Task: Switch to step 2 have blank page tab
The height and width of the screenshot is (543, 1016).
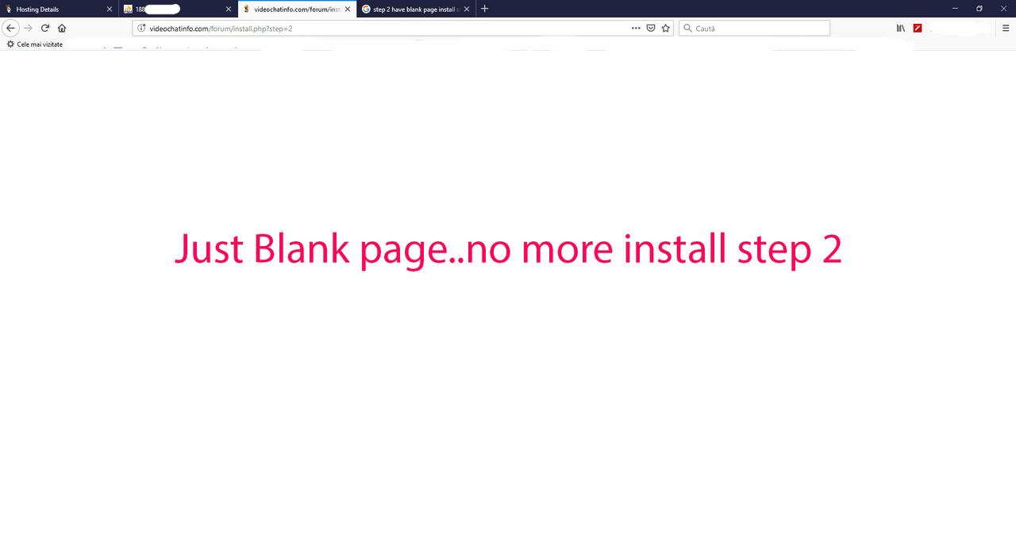Action: pyautogui.click(x=415, y=9)
